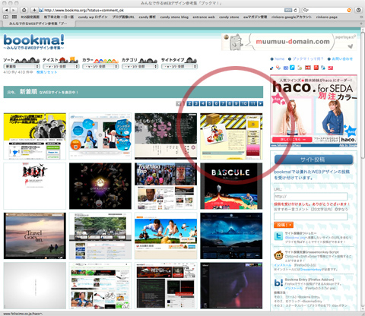Image resolution: width=365 pixels, height=316 pixels.
Task: Click the blue b! Bookma Entry icon
Action: tap(278, 283)
